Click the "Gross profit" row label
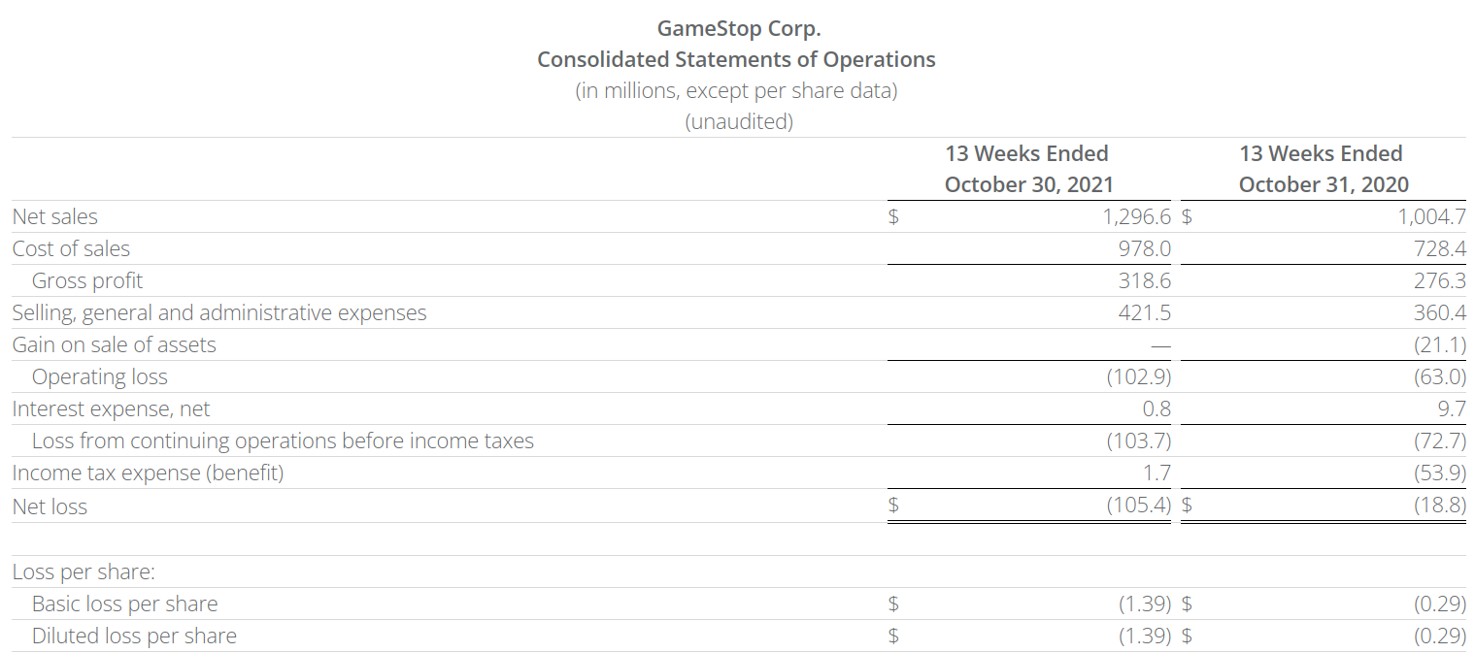 pyautogui.click(x=86, y=281)
